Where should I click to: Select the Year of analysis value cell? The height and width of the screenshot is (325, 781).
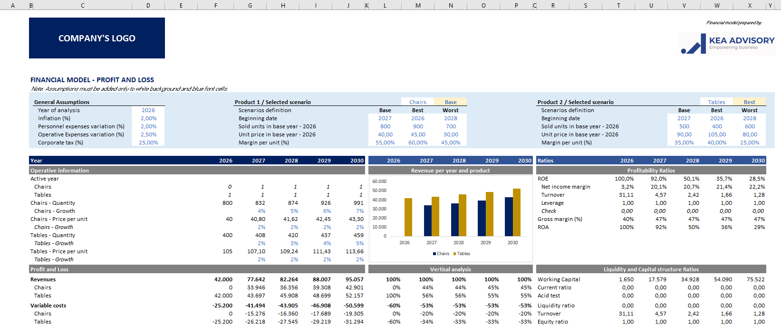(148, 110)
